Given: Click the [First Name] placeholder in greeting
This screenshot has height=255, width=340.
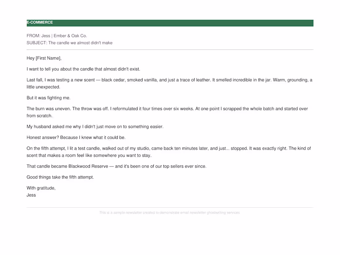Looking at the screenshot, I should [48, 58].
